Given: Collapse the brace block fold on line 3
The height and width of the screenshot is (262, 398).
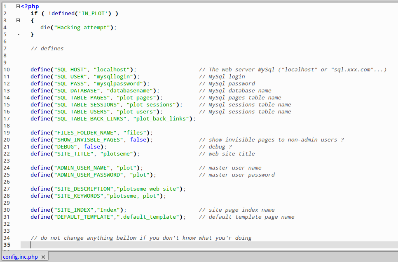Looking at the screenshot, I should 18,20.
